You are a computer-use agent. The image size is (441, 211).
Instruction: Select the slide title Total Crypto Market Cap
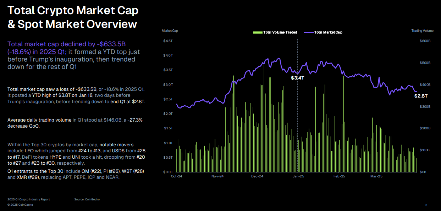[72, 10]
